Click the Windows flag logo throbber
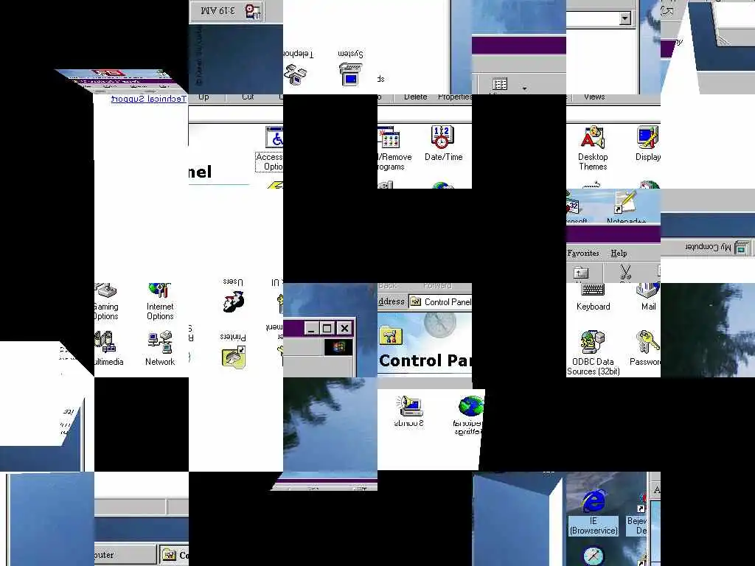This screenshot has height=566, width=755. pos(338,347)
